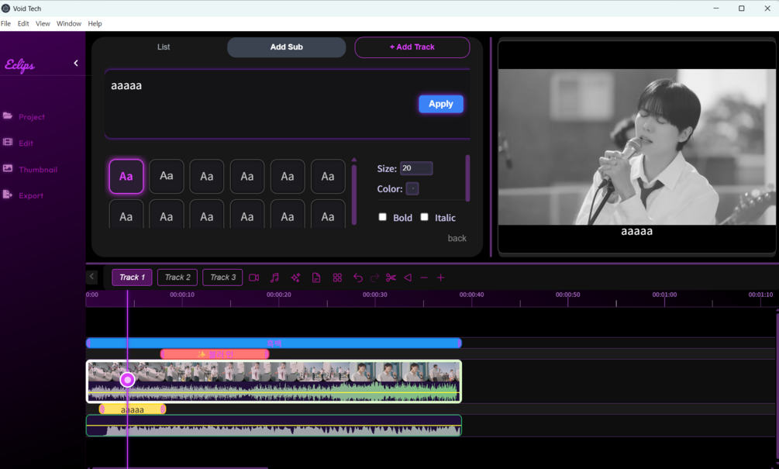Open the Window menu

[68, 23]
